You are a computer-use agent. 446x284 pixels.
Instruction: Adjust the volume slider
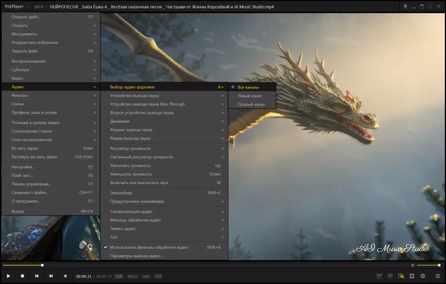pyautogui.click(x=428, y=265)
